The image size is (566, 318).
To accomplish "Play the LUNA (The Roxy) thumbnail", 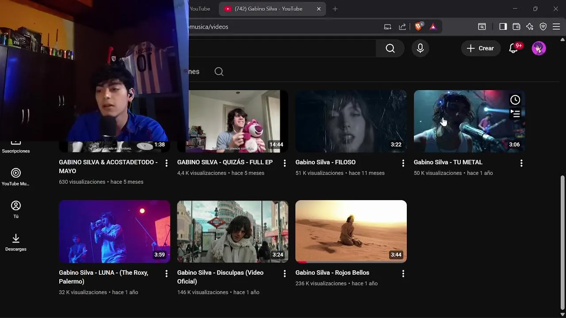I will pyautogui.click(x=115, y=231).
